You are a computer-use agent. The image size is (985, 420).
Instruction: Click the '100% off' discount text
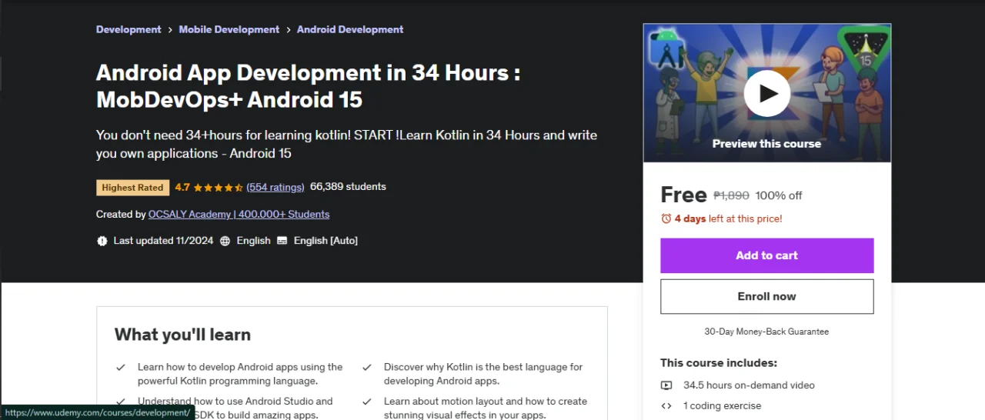779,195
